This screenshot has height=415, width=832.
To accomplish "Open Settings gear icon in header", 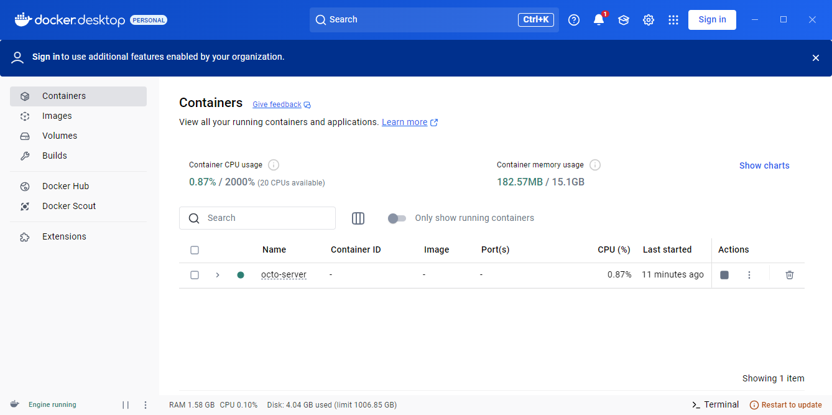I will pyautogui.click(x=649, y=20).
